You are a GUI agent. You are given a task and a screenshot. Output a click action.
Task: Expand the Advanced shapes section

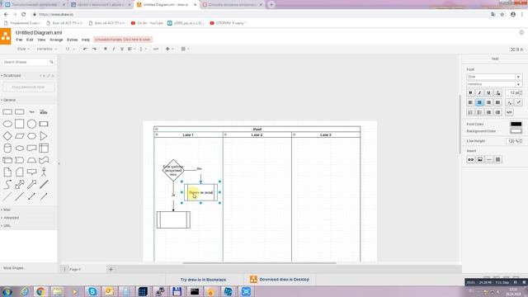11,218
